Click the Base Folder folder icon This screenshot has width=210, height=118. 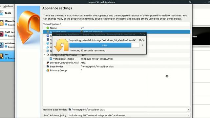pyautogui.click(x=48, y=66)
